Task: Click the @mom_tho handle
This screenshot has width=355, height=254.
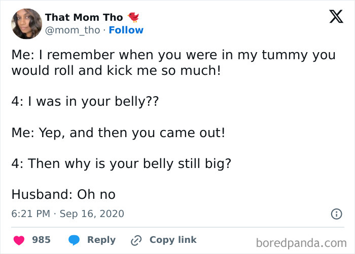Action: pyautogui.click(x=73, y=30)
